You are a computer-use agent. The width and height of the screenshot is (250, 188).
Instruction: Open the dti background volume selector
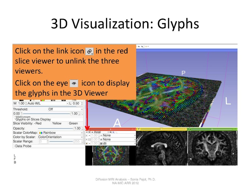tap(119, 144)
